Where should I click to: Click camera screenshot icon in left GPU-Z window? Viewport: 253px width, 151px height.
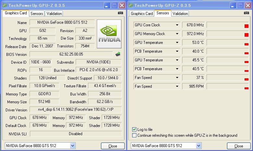click(x=120, y=13)
